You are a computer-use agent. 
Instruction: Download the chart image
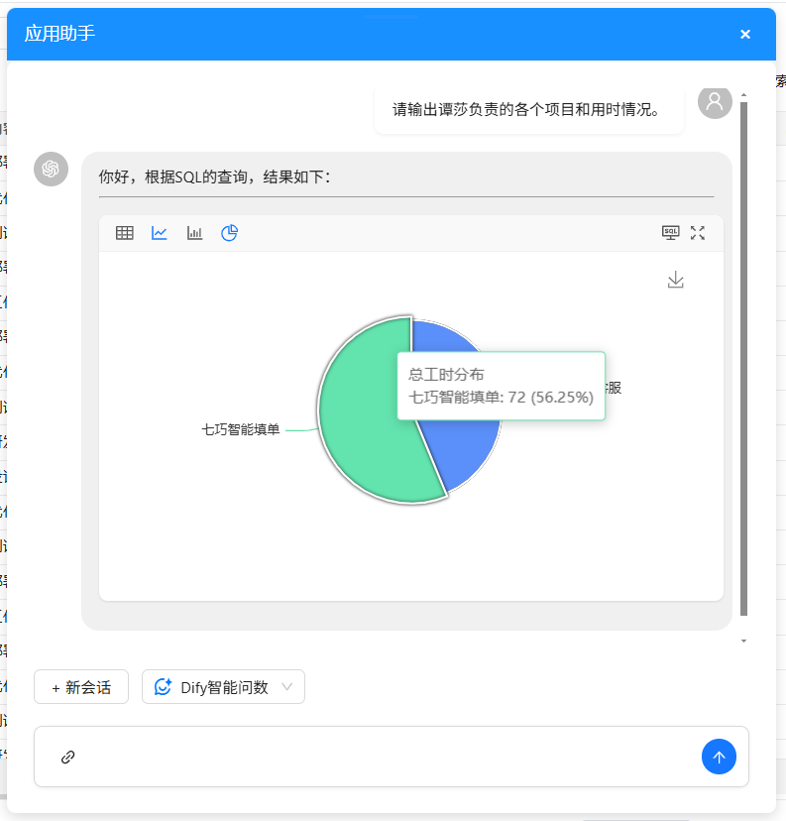click(x=676, y=280)
